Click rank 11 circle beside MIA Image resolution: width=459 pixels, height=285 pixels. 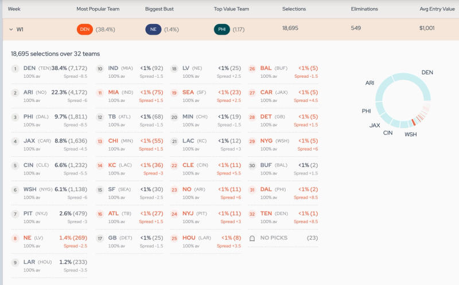click(x=100, y=93)
